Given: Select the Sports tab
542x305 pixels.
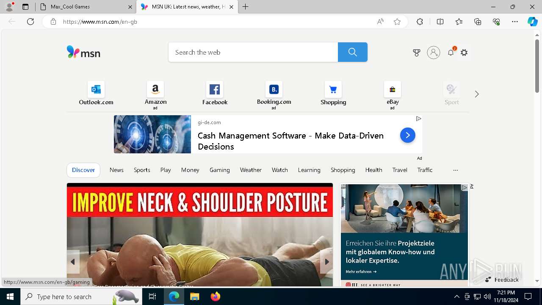Looking at the screenshot, I should [142, 170].
